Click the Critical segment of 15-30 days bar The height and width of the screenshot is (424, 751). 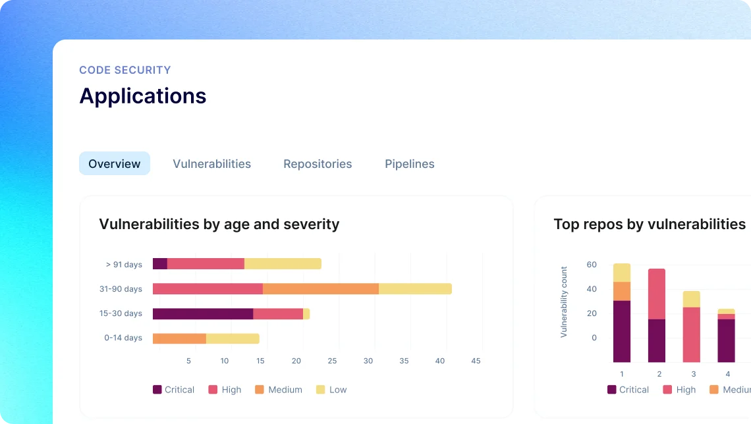pos(203,313)
